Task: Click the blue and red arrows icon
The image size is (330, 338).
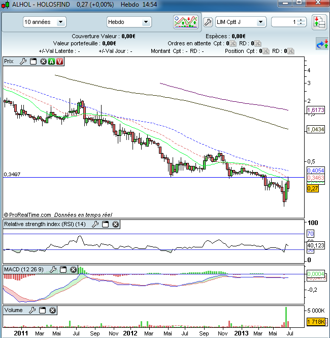Action: click(x=322, y=44)
